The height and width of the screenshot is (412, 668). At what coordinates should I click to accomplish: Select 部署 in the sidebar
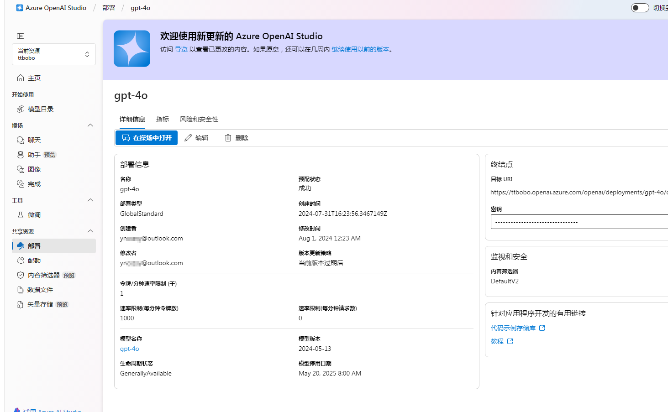(54, 246)
